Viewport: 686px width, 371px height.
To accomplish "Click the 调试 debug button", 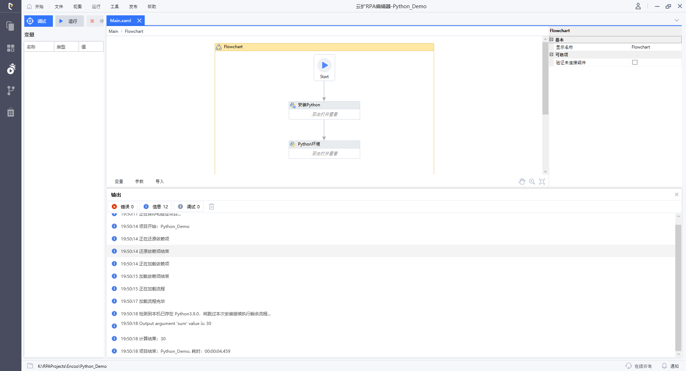I will pos(39,21).
